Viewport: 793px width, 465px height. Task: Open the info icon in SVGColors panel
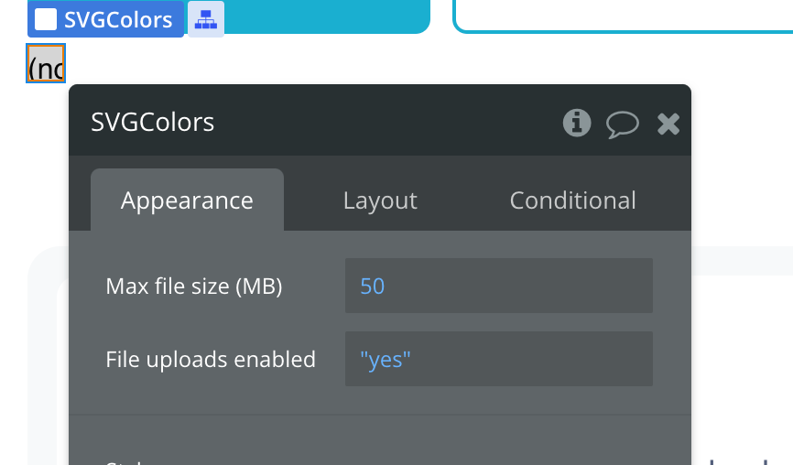click(577, 123)
